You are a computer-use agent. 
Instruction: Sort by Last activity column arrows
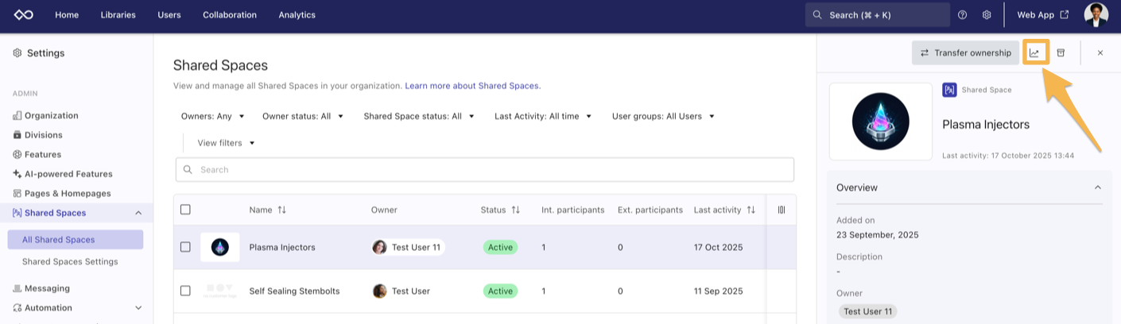pos(749,210)
